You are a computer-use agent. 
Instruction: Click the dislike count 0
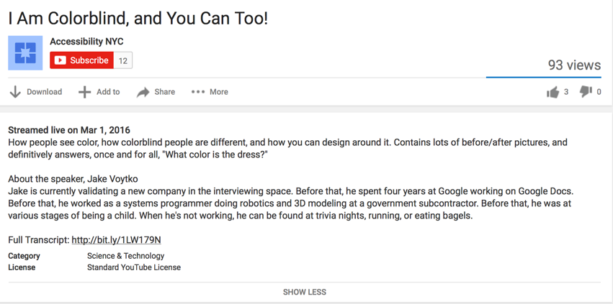(599, 92)
